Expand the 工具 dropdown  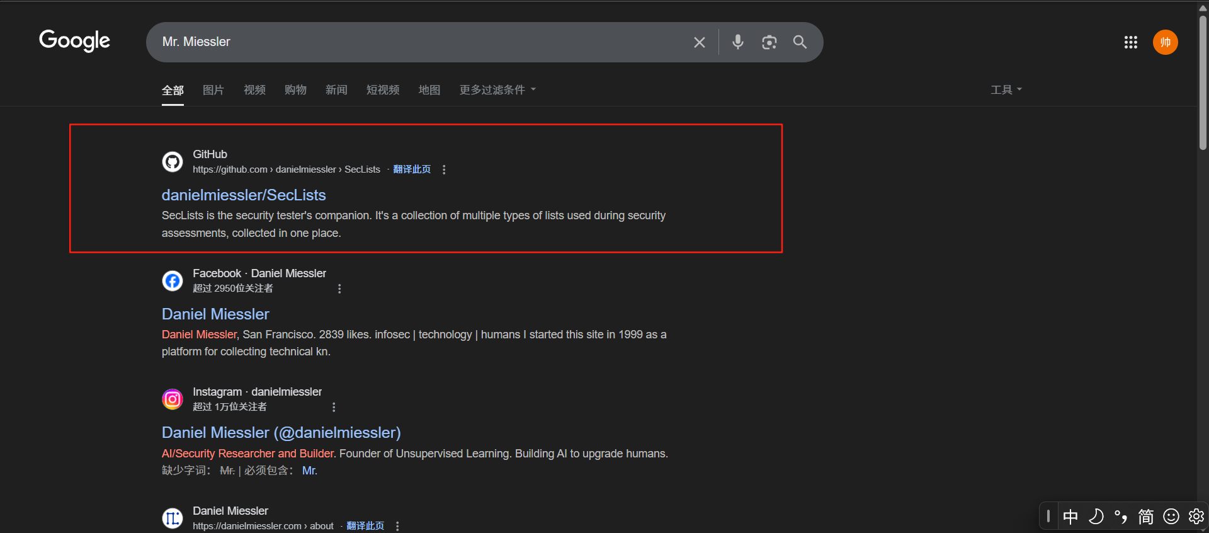[1006, 90]
